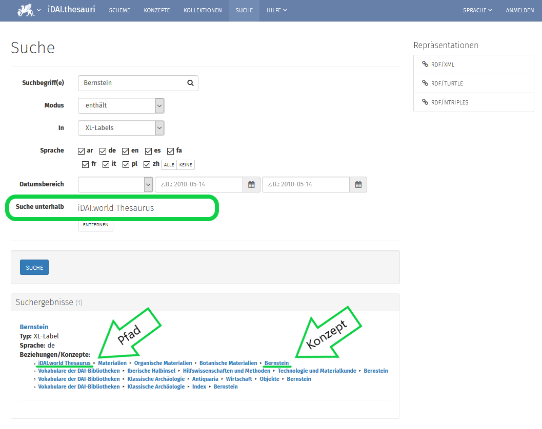Open the Materialien path link
The image size is (542, 429).
click(112, 363)
